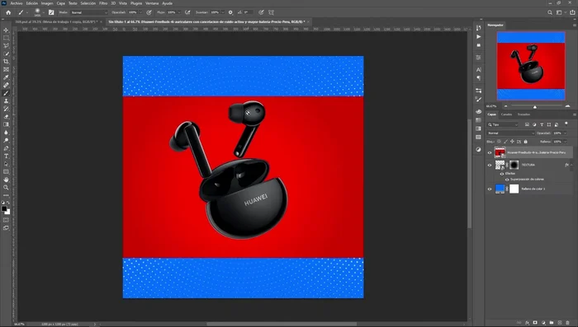
Task: Select the Gradient tool
Action: 6,124
